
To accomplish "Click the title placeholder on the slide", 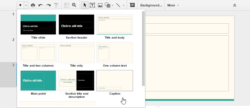I will [x=187, y=29].
